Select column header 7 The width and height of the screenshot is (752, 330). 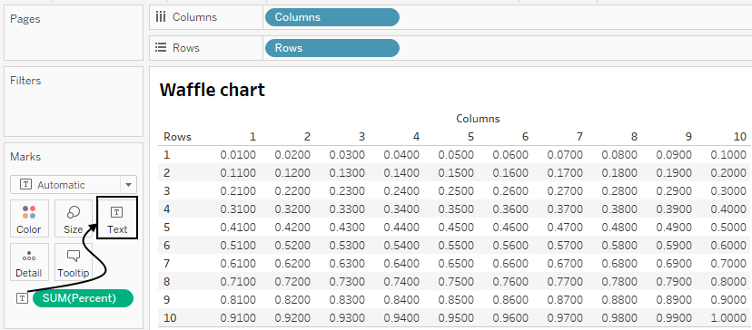pos(579,137)
